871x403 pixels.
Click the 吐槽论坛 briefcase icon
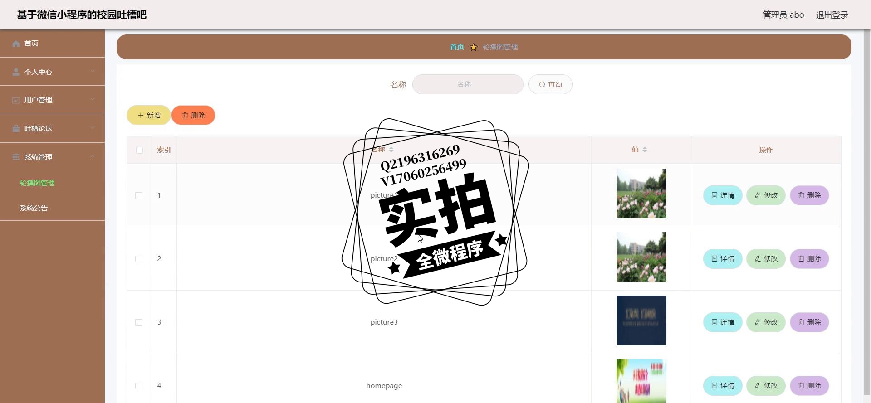click(x=16, y=129)
